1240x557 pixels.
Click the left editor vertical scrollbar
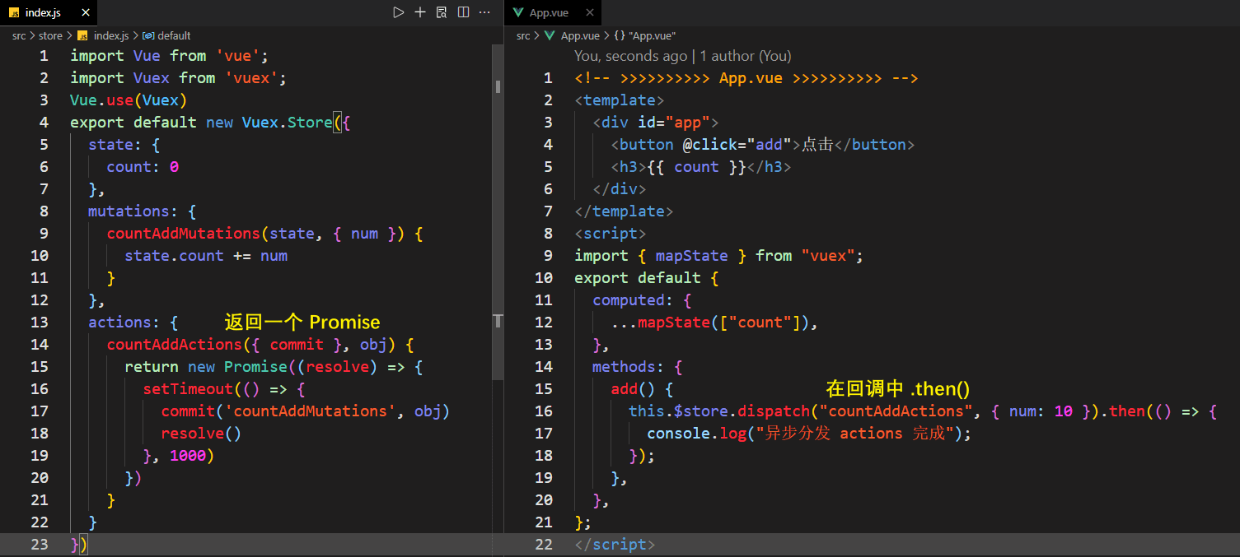[x=498, y=214]
